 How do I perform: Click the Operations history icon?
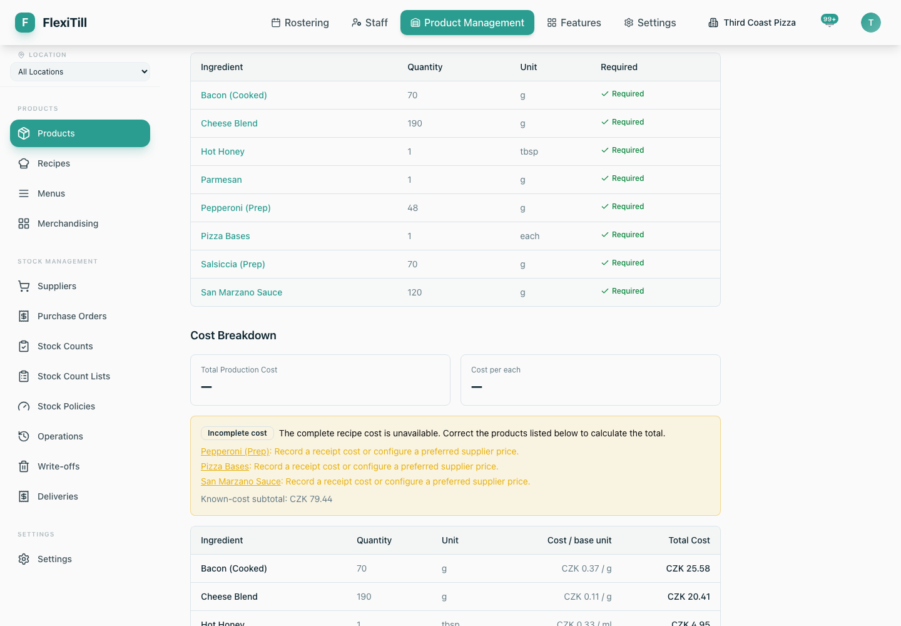[x=24, y=436]
